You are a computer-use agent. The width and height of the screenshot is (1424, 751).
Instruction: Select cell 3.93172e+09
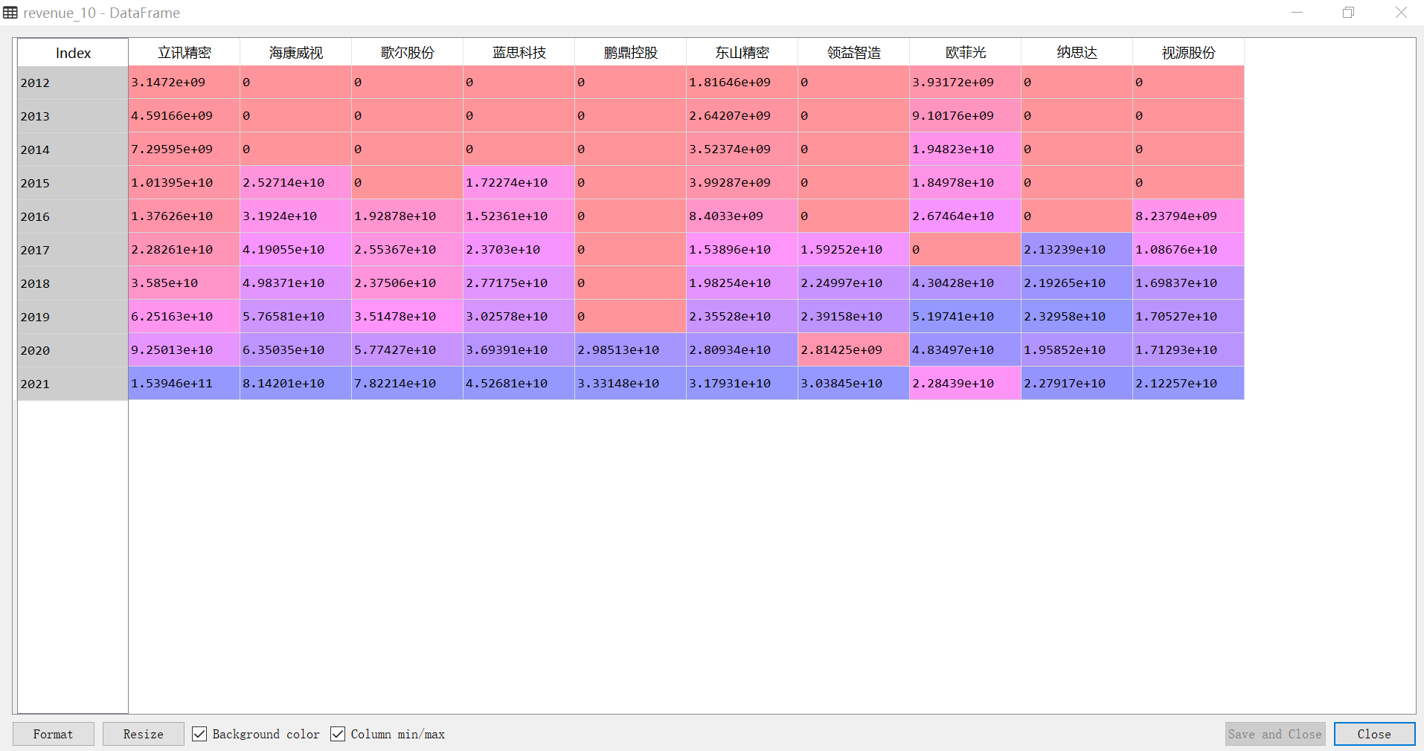pos(966,83)
